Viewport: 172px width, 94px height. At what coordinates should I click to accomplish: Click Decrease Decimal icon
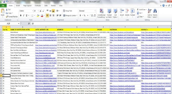coord(95,15)
